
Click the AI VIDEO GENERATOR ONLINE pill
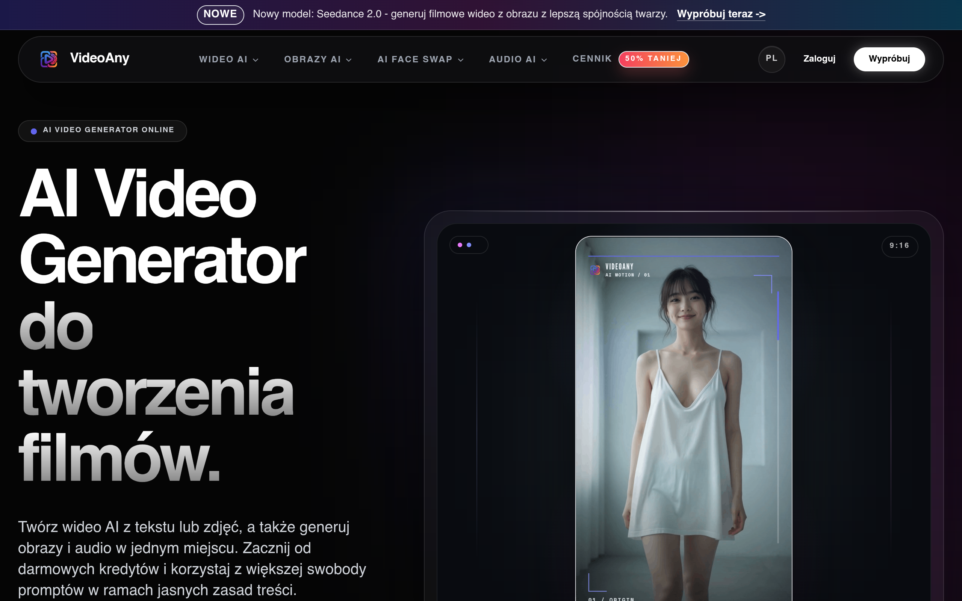pyautogui.click(x=102, y=131)
